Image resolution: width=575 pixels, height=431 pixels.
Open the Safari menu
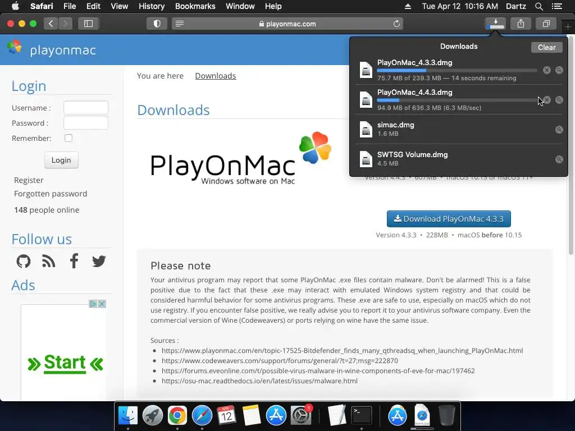pos(42,6)
